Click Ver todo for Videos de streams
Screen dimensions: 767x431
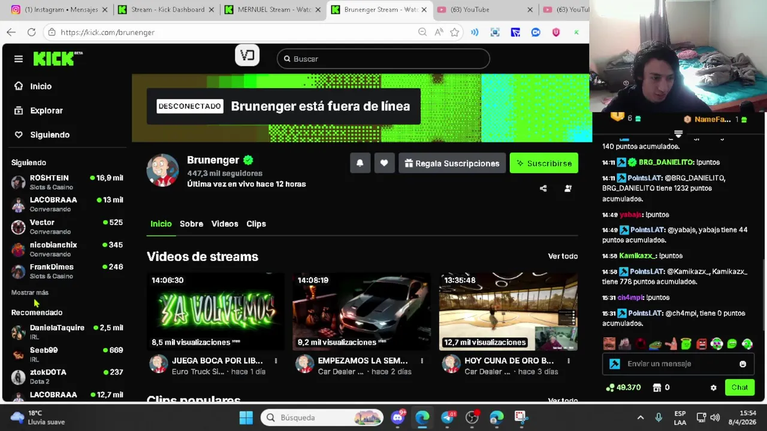563,256
